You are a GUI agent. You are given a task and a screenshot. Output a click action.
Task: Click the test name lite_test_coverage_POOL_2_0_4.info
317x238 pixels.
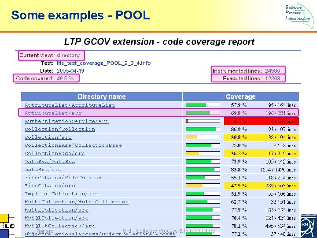click(x=104, y=63)
